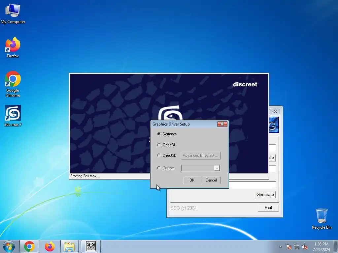The width and height of the screenshot is (338, 253).
Task: Select the Recycle Bin icon
Action: pyautogui.click(x=321, y=219)
